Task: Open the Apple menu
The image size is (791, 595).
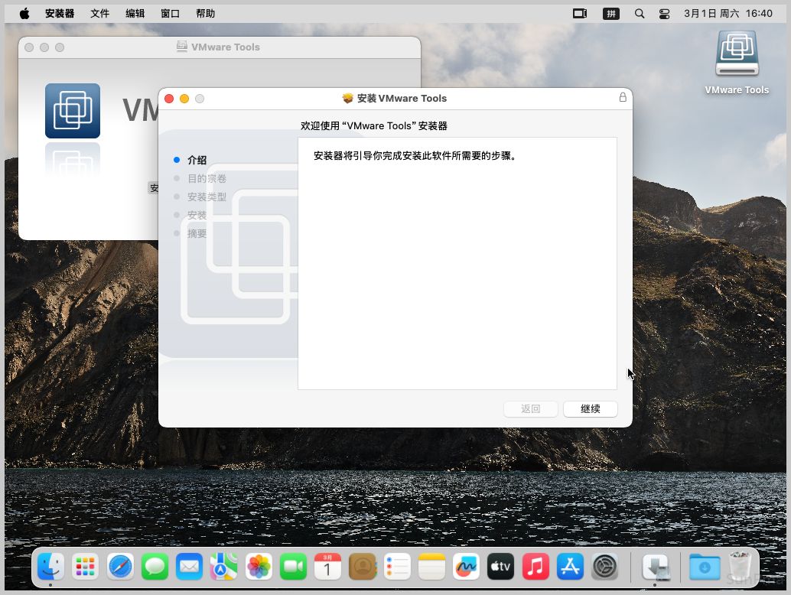Action: 24,14
